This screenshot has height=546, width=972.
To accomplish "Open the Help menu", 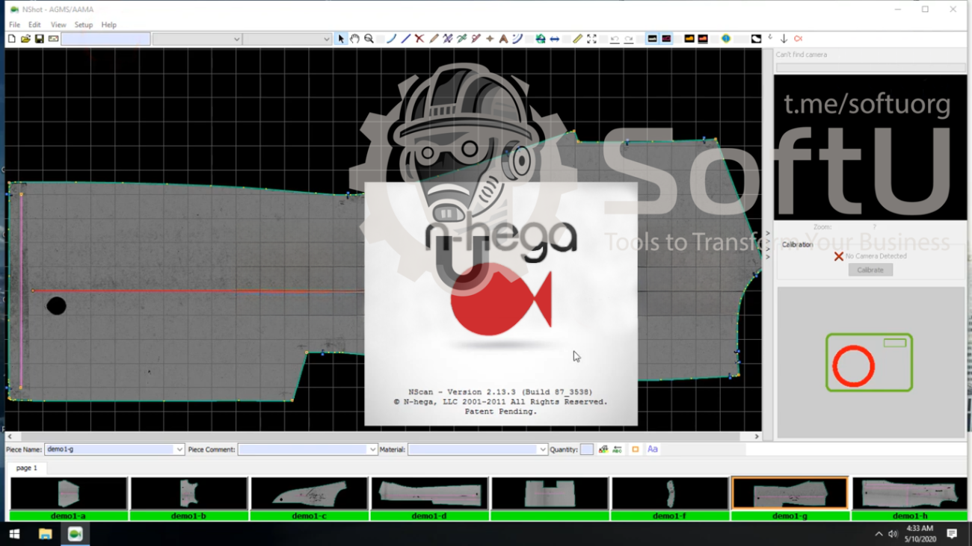I will click(x=109, y=25).
